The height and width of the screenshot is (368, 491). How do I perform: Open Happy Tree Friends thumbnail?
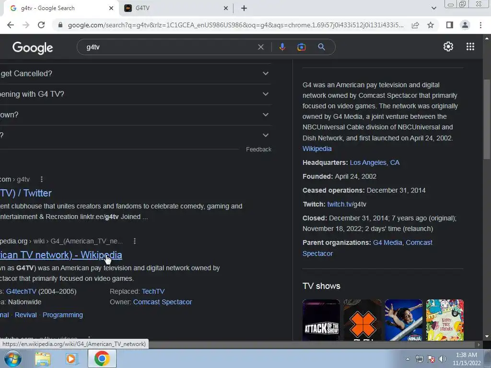click(444, 320)
